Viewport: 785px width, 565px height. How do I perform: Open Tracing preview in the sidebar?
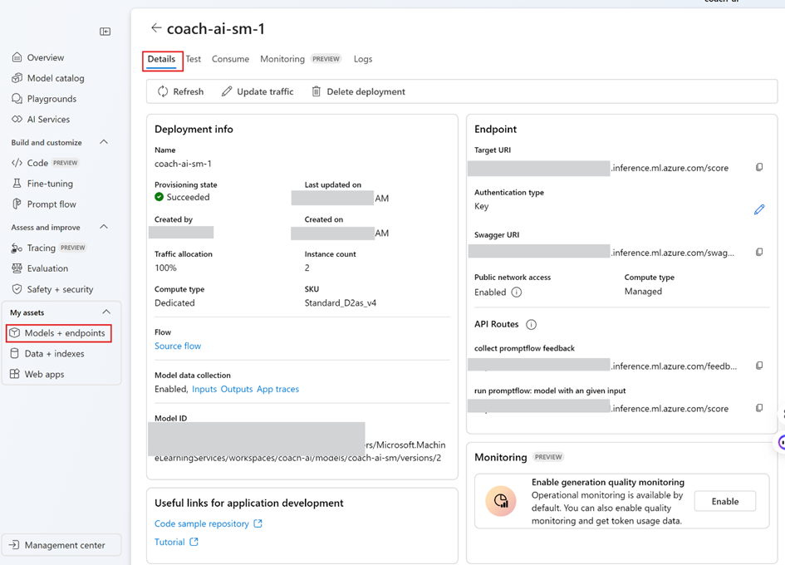coord(48,248)
